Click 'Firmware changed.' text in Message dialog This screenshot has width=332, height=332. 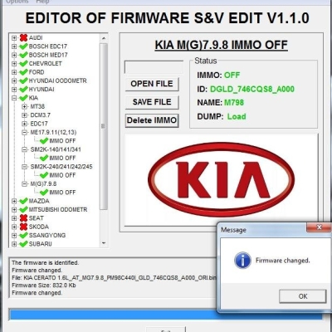click(282, 261)
